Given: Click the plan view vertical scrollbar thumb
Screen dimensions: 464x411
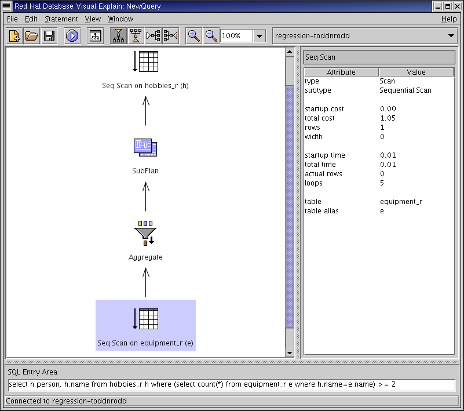Looking at the screenshot, I should pyautogui.click(x=290, y=207).
